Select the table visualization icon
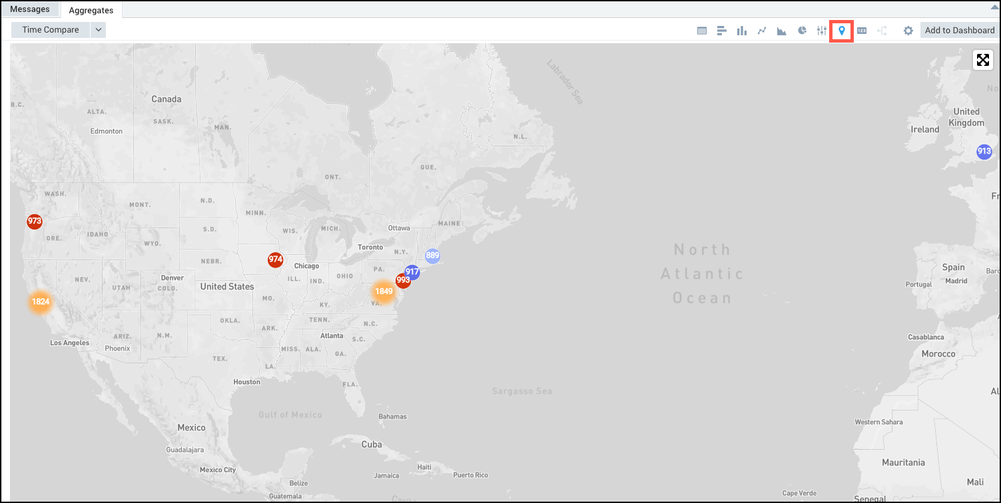 (x=702, y=30)
